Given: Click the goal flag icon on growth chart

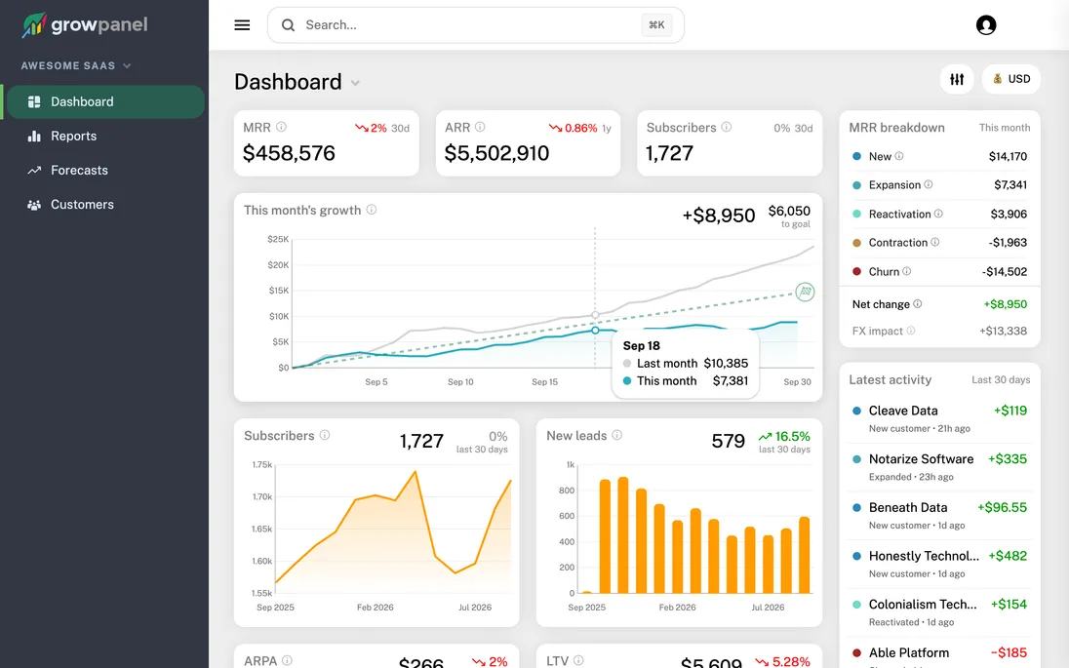Looking at the screenshot, I should tap(805, 292).
